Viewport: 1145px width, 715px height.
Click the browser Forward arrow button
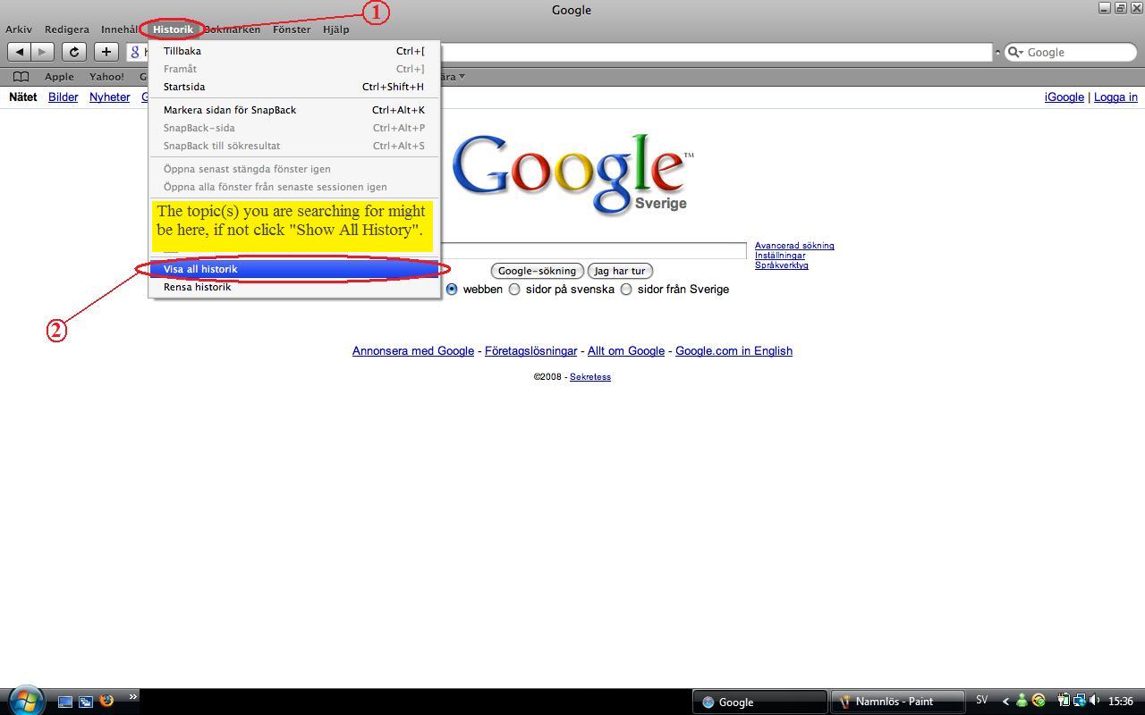pos(42,52)
